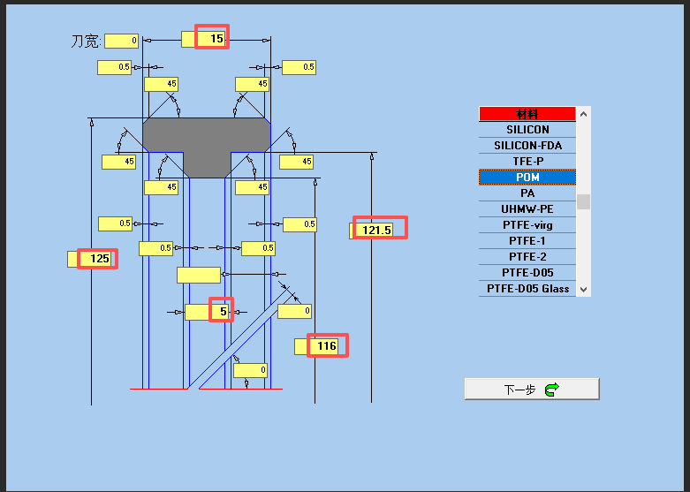Select PTFE-D05 Glass material

pos(527,289)
